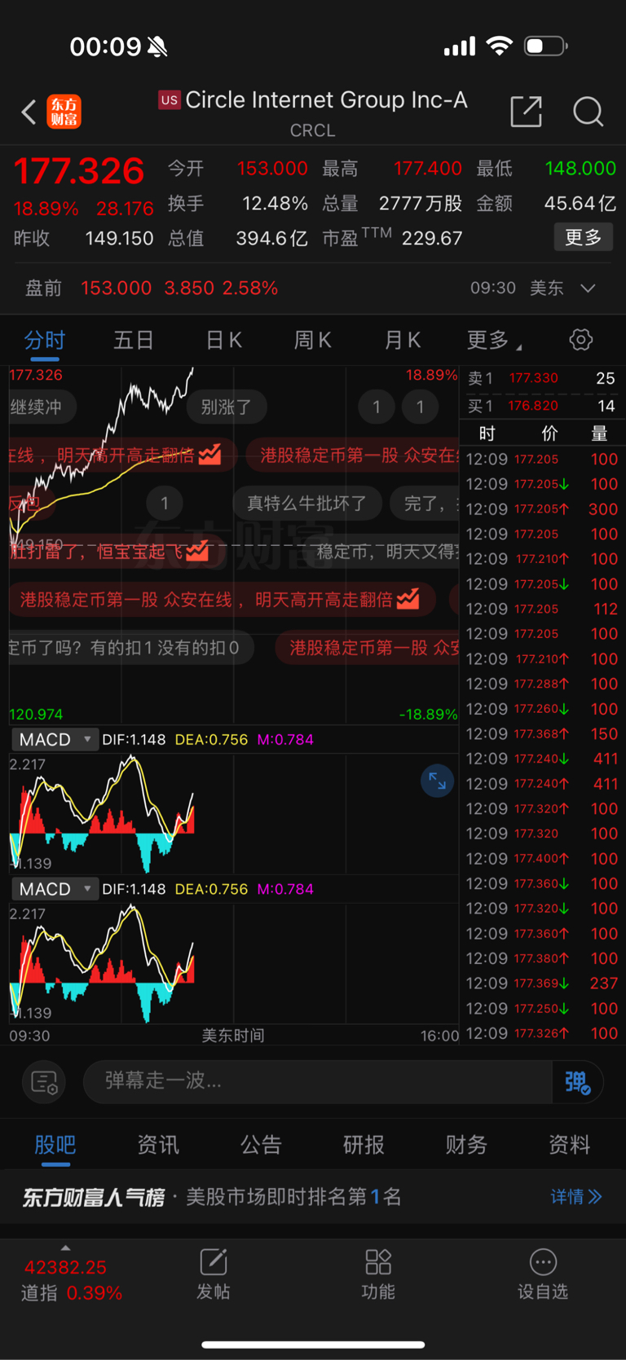This screenshot has width=626, height=1360.
Task: Tap the 09:30 美东 time label
Action: [x=517, y=288]
